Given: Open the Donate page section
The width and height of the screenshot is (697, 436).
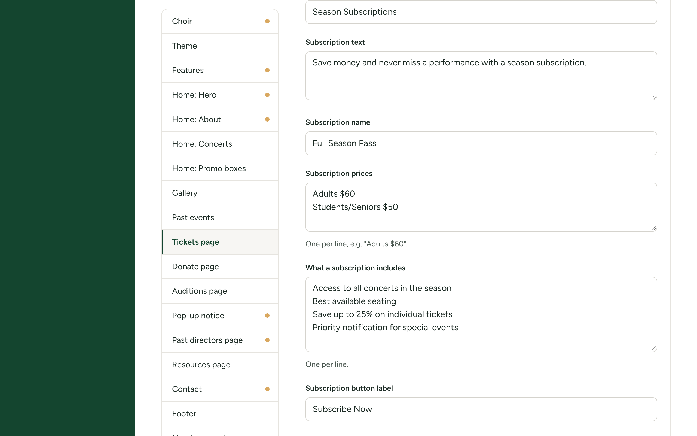Looking at the screenshot, I should point(220,267).
